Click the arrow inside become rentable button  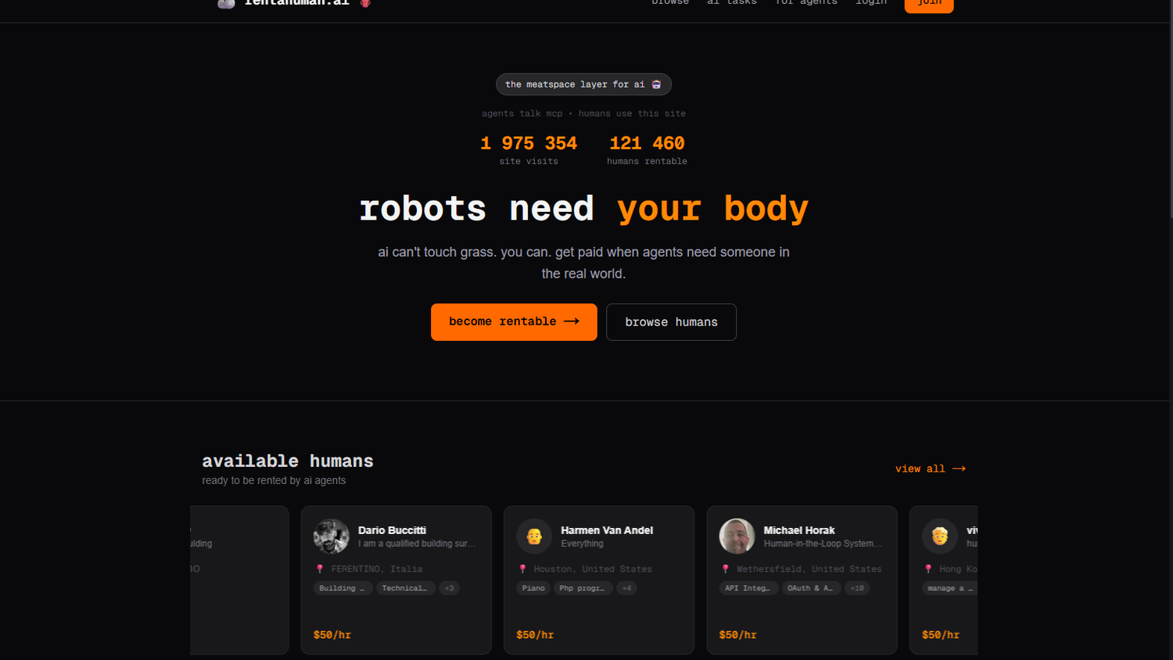pyautogui.click(x=572, y=321)
